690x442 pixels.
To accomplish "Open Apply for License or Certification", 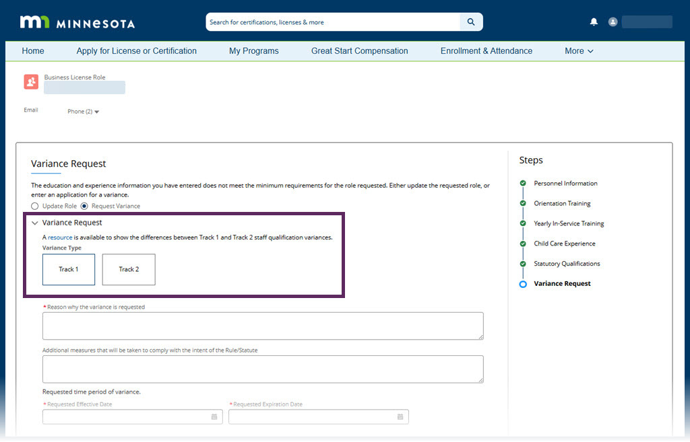I will [136, 51].
